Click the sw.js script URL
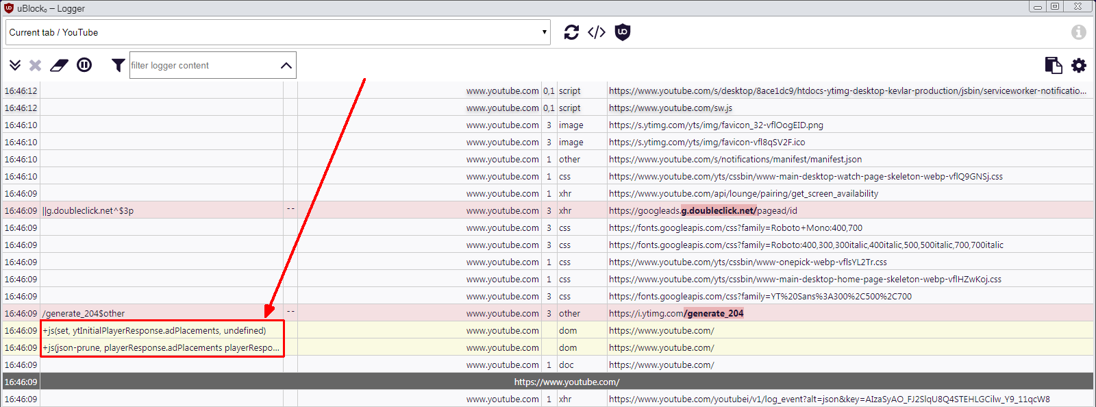Viewport: 1096px width, 407px height. coord(671,108)
